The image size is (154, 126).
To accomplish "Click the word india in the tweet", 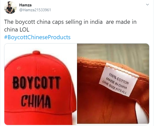I will [x=96, y=22].
